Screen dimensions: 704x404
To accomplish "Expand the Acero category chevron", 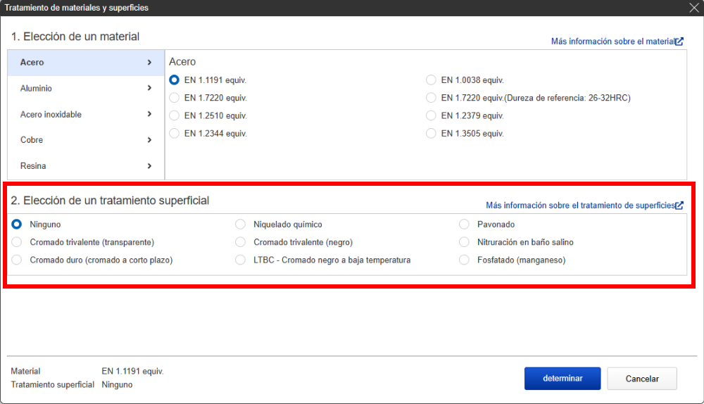I will point(149,63).
